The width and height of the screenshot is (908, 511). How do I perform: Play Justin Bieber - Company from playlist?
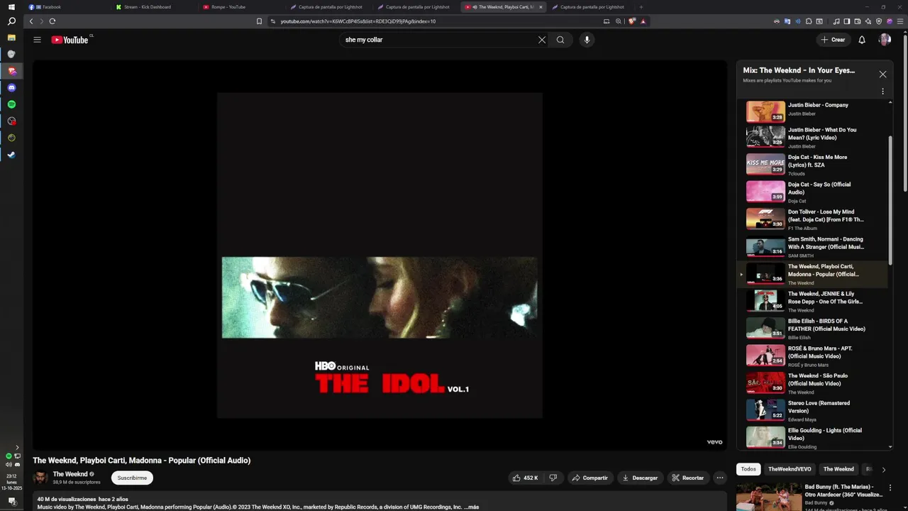(812, 111)
